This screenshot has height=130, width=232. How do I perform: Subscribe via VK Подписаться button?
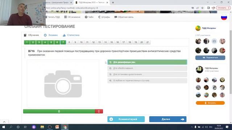point(210,58)
